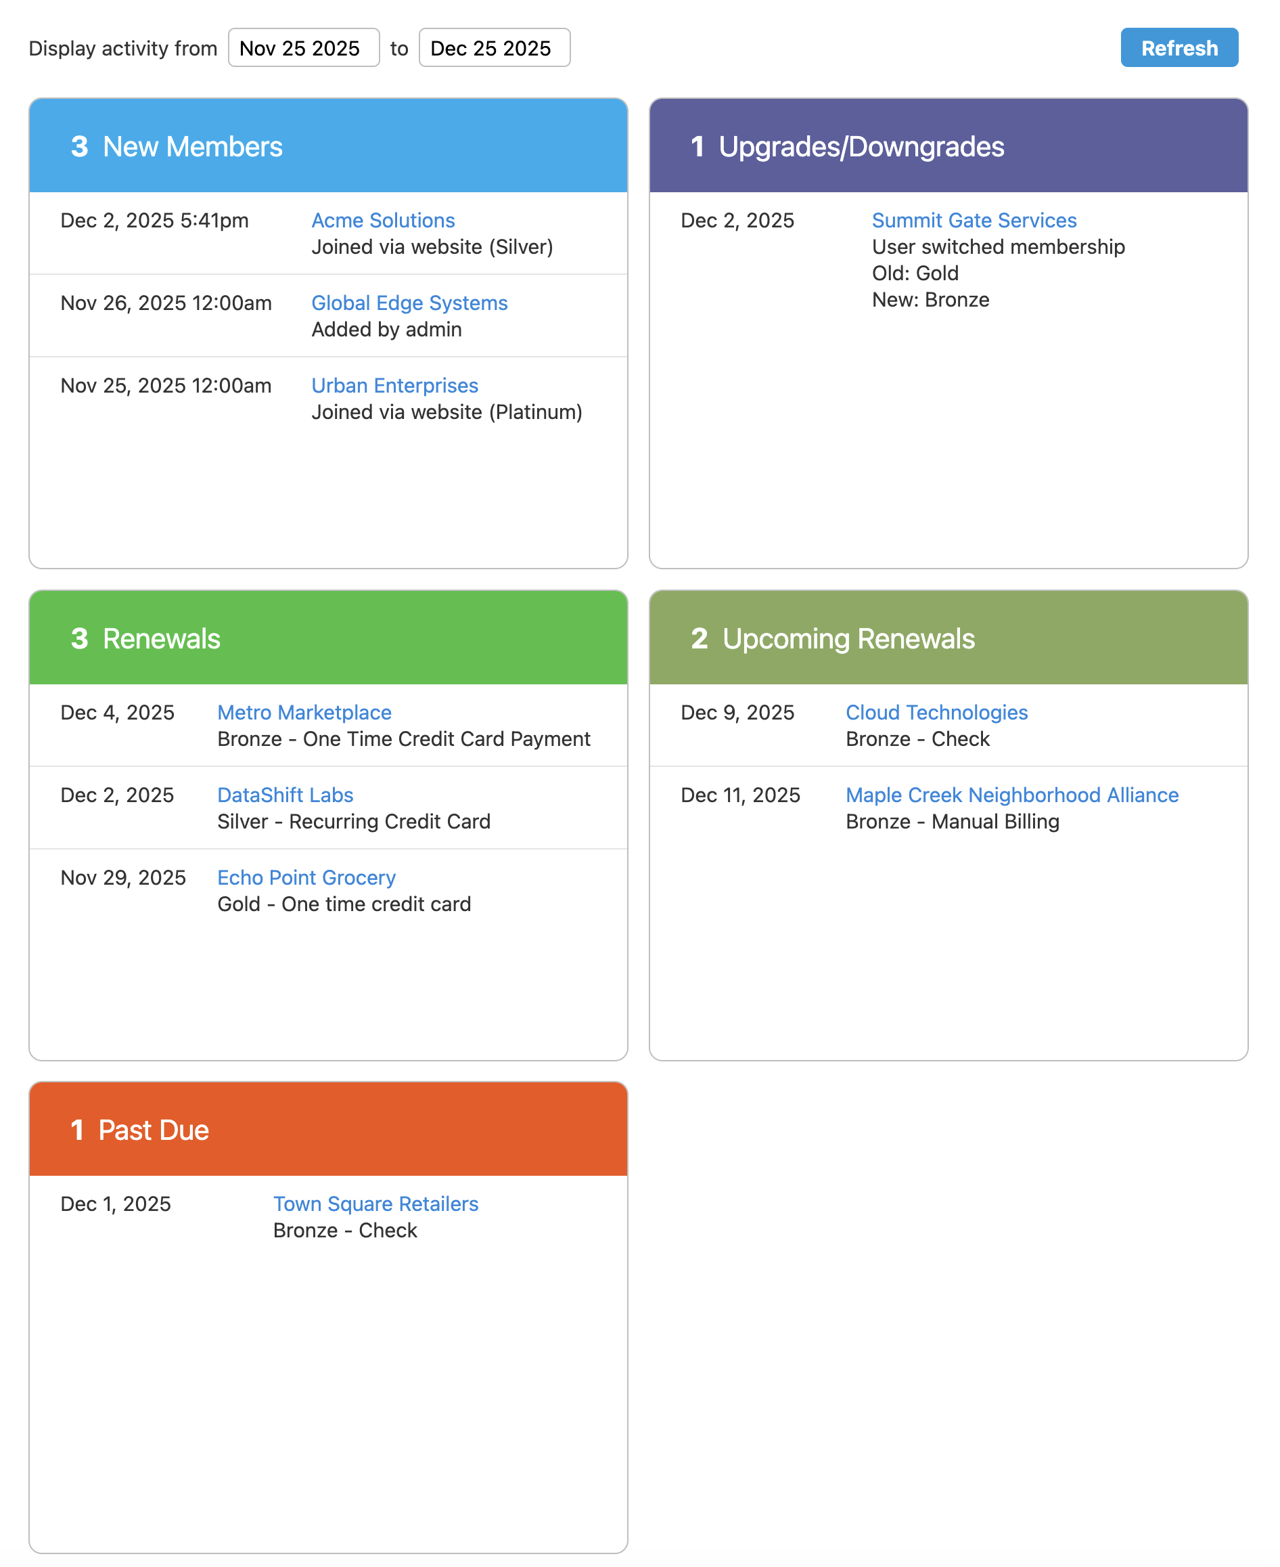Edit the start date field Nov 25 2025
This screenshot has height=1567, width=1280.
pos(303,48)
